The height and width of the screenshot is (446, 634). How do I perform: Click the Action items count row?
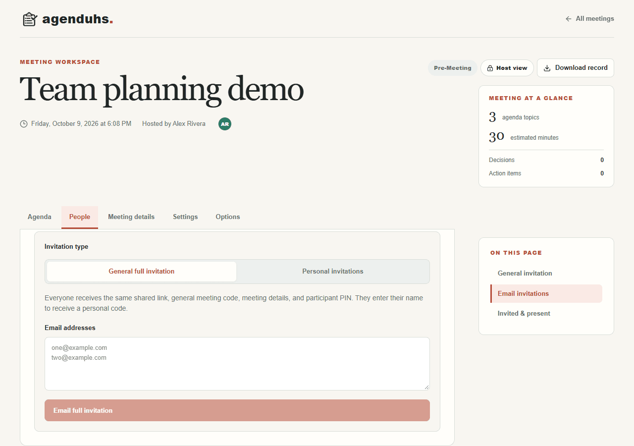pos(546,173)
